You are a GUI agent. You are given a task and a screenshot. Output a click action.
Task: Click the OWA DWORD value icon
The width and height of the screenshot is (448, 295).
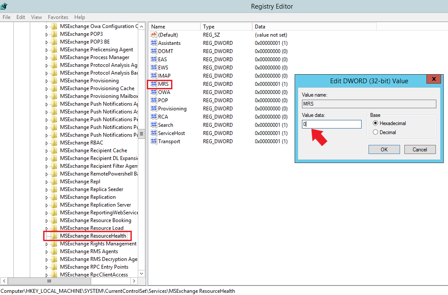click(154, 92)
